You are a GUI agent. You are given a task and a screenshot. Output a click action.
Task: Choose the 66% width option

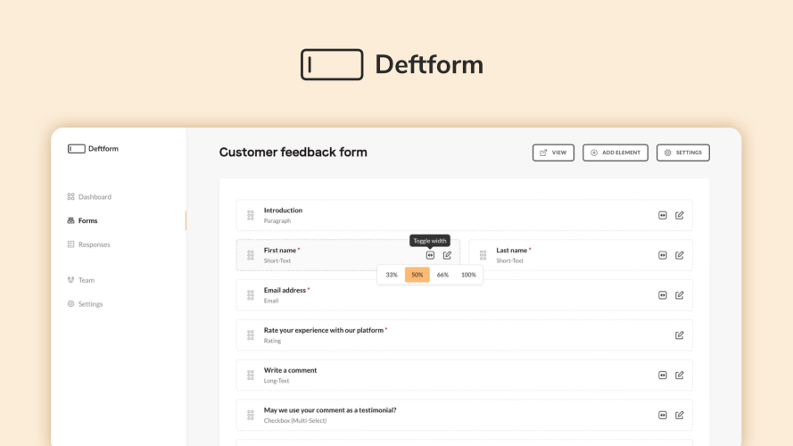442,275
